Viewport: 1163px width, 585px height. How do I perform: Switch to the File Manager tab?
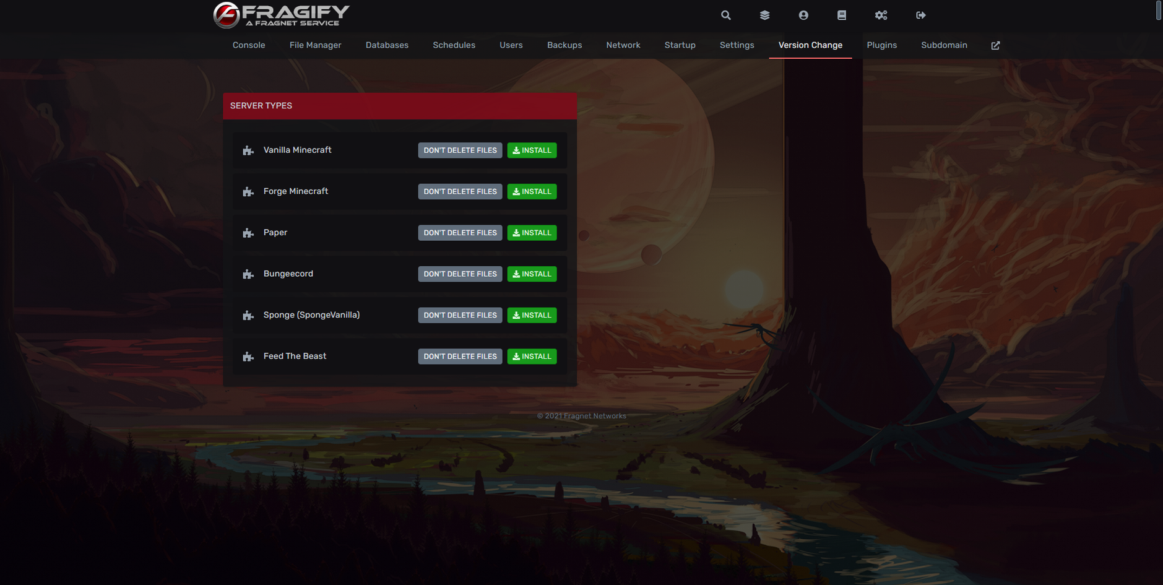pos(315,45)
